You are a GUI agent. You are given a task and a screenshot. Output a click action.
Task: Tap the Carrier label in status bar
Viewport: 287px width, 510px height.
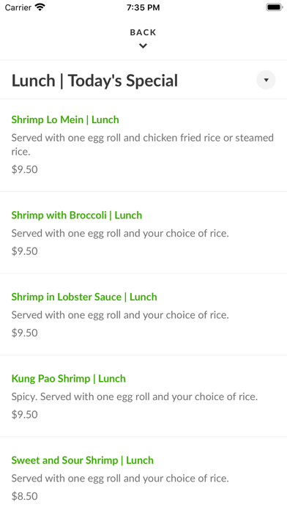[x=18, y=7]
